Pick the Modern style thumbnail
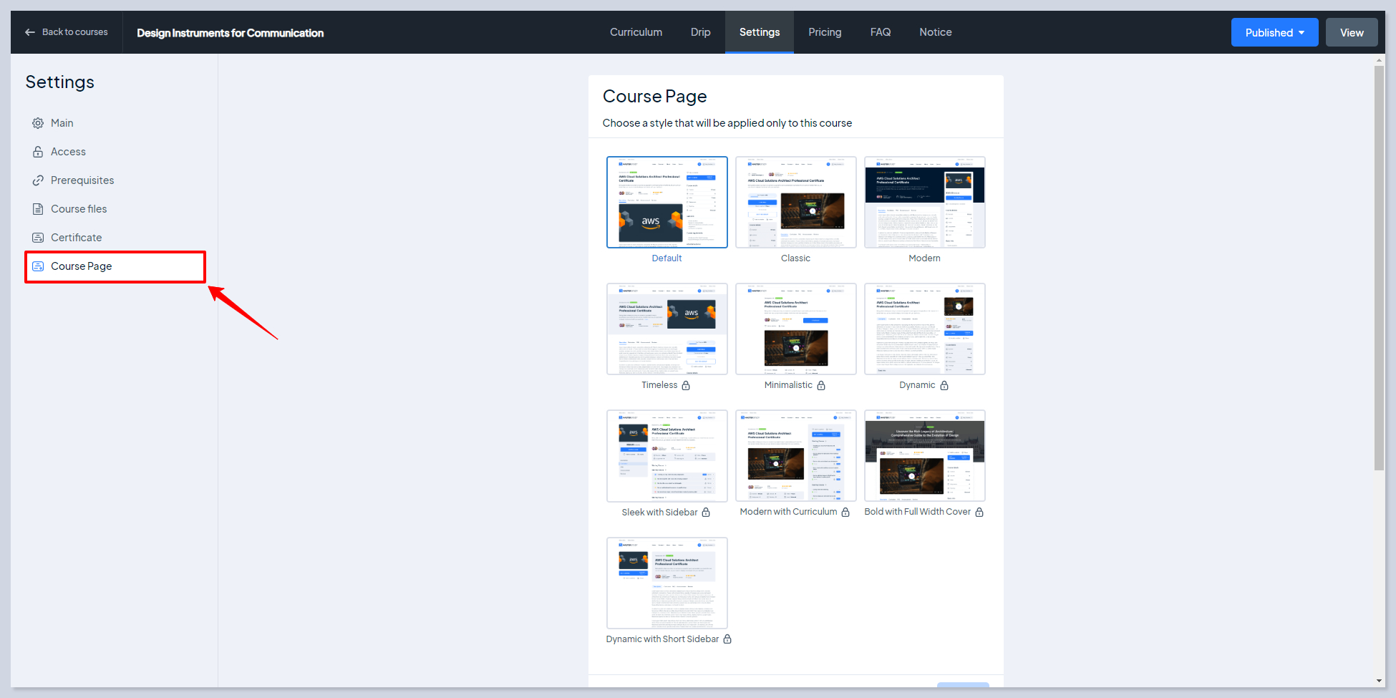Viewport: 1396px width, 698px height. (x=924, y=203)
